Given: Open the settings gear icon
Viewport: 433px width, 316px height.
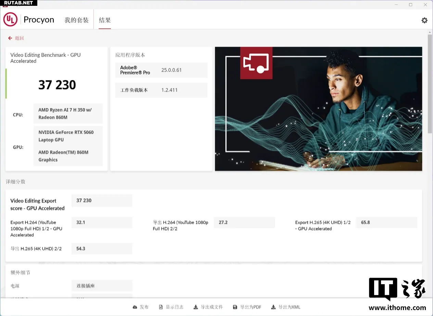Looking at the screenshot, I should click(x=424, y=20).
